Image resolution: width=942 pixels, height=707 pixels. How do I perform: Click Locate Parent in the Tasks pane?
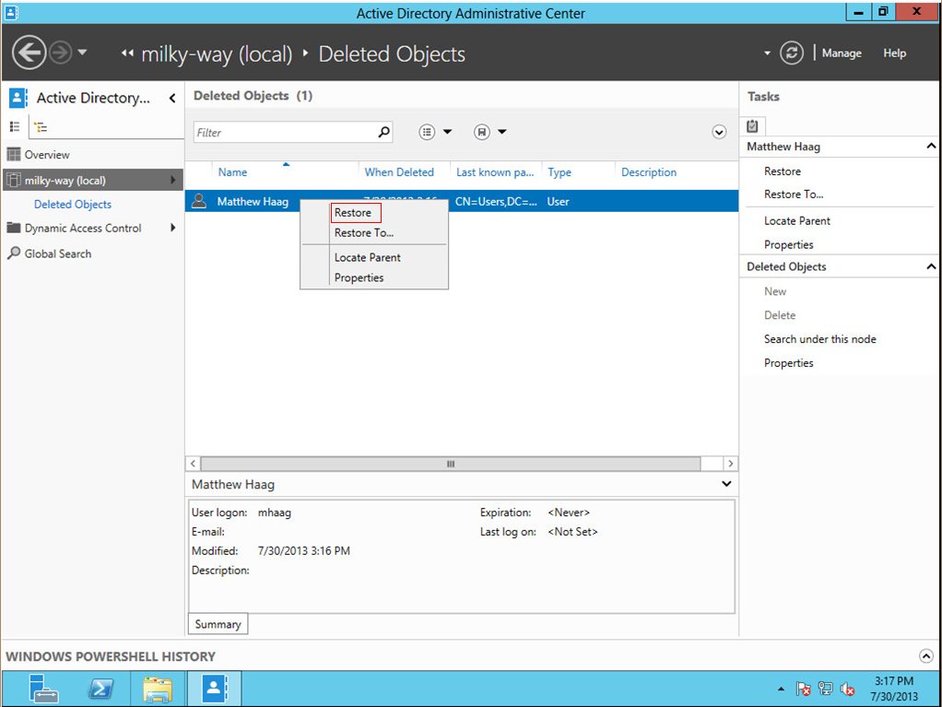tap(797, 221)
